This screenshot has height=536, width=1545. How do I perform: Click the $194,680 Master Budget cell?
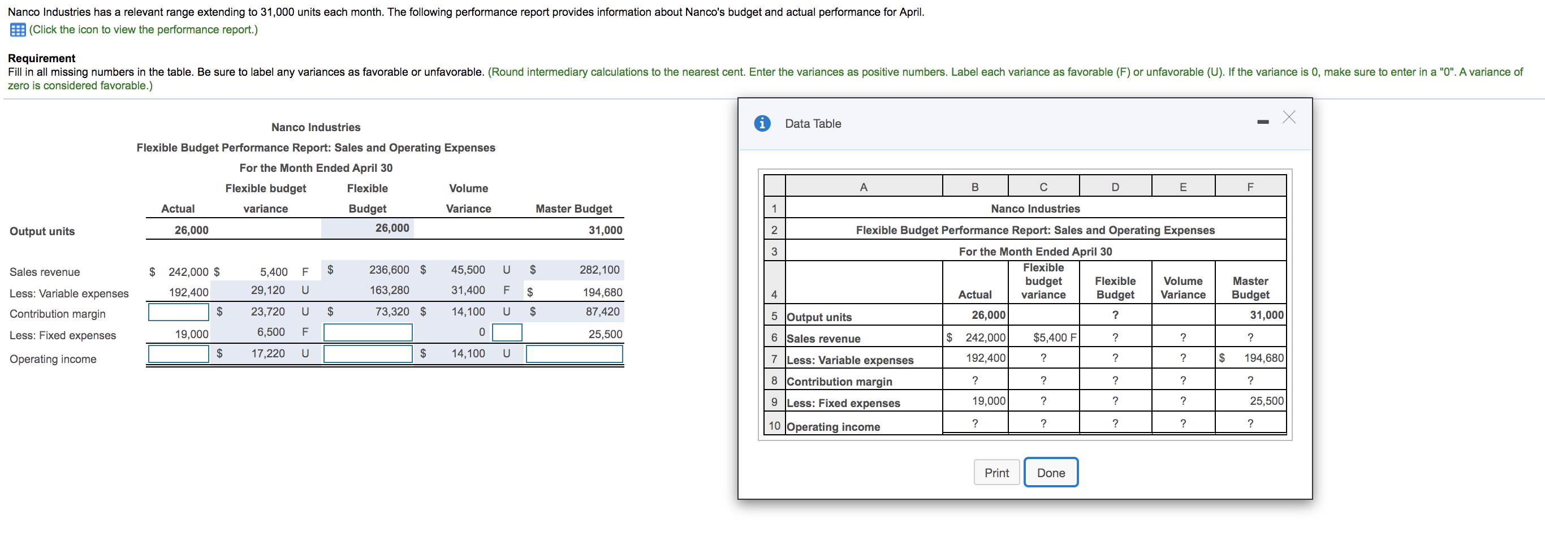tap(1250, 358)
